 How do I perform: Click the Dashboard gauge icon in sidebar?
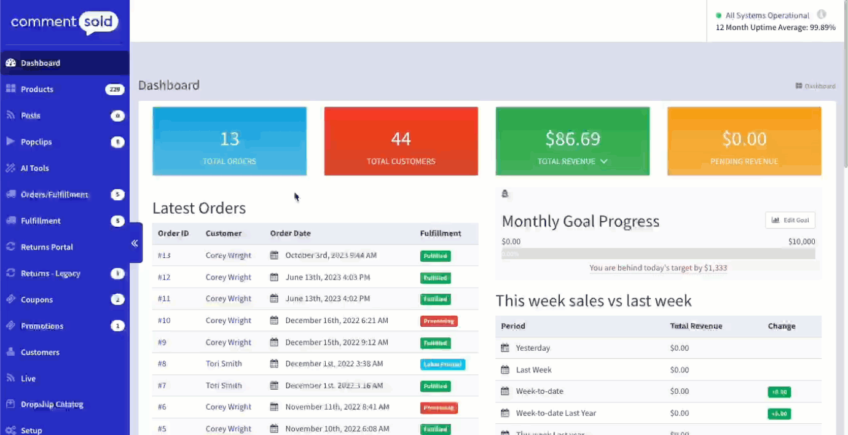[x=10, y=63]
